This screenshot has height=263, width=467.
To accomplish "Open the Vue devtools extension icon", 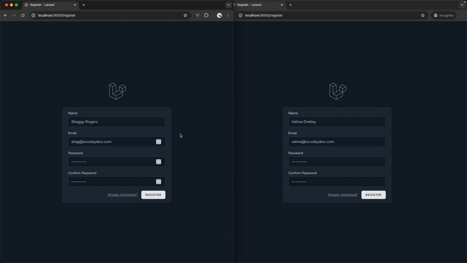I will coord(197,15).
